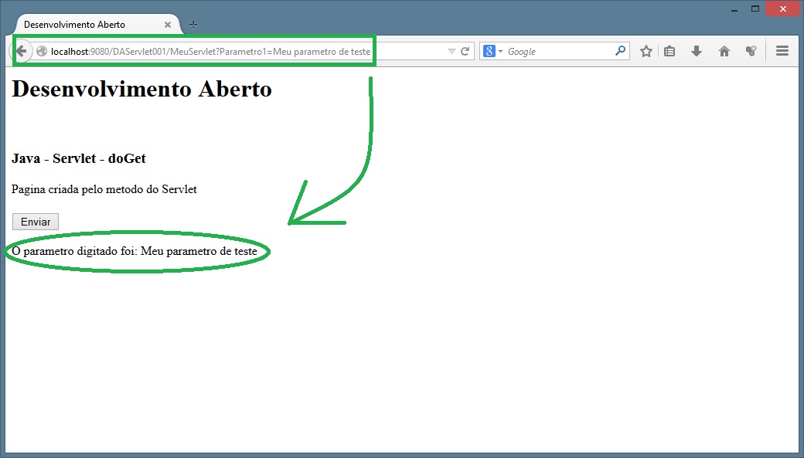This screenshot has height=458, width=804.
Task: Bookmark this page with the star icon
Action: click(x=646, y=52)
